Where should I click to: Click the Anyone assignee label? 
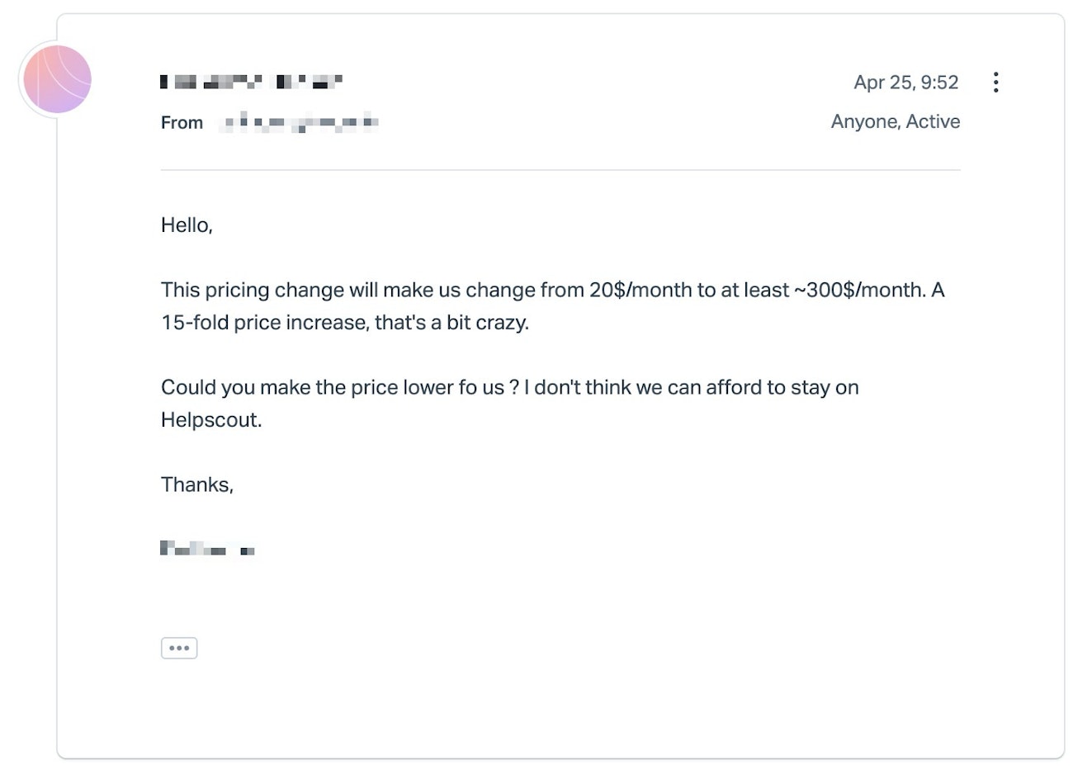[864, 121]
